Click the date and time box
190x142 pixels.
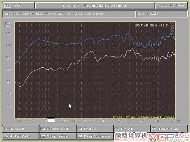[x=171, y=6]
